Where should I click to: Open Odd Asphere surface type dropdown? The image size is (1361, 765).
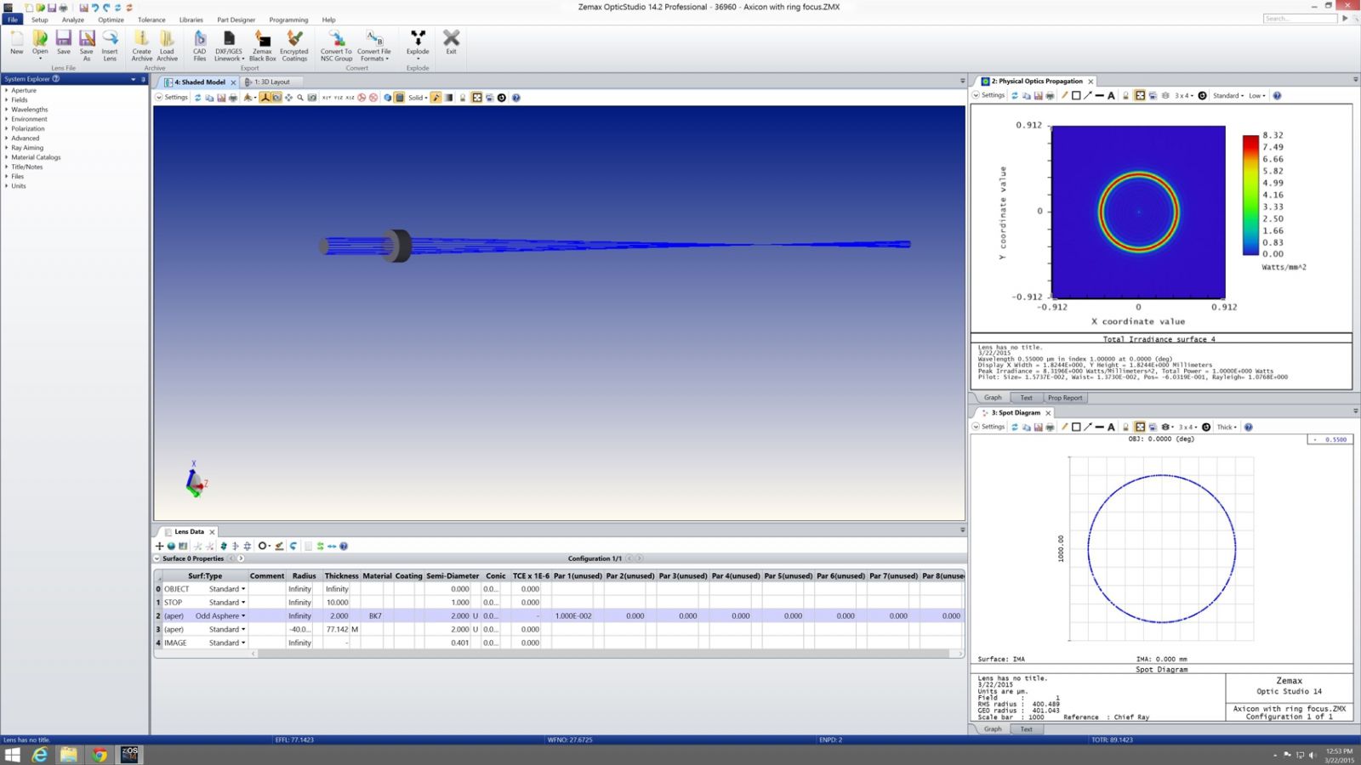point(243,615)
